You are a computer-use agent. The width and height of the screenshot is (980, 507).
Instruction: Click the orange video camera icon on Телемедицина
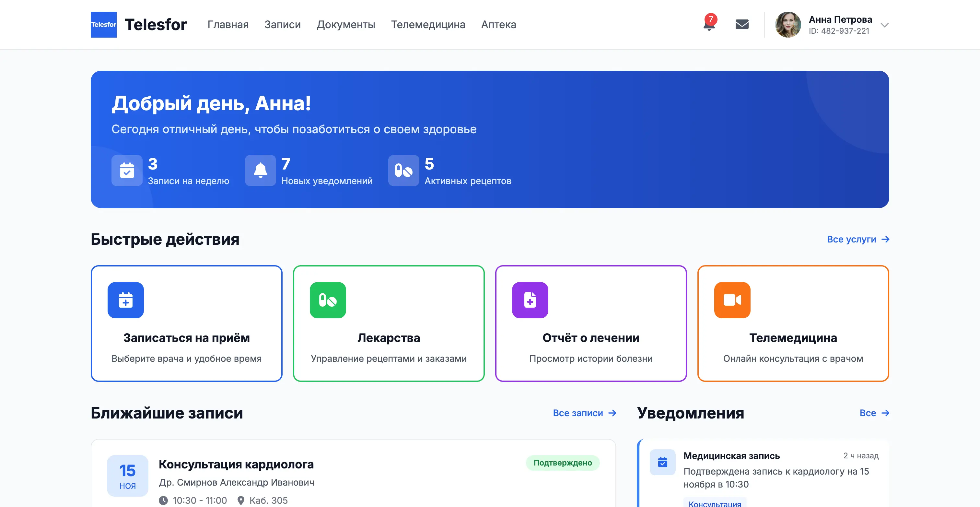[733, 300]
